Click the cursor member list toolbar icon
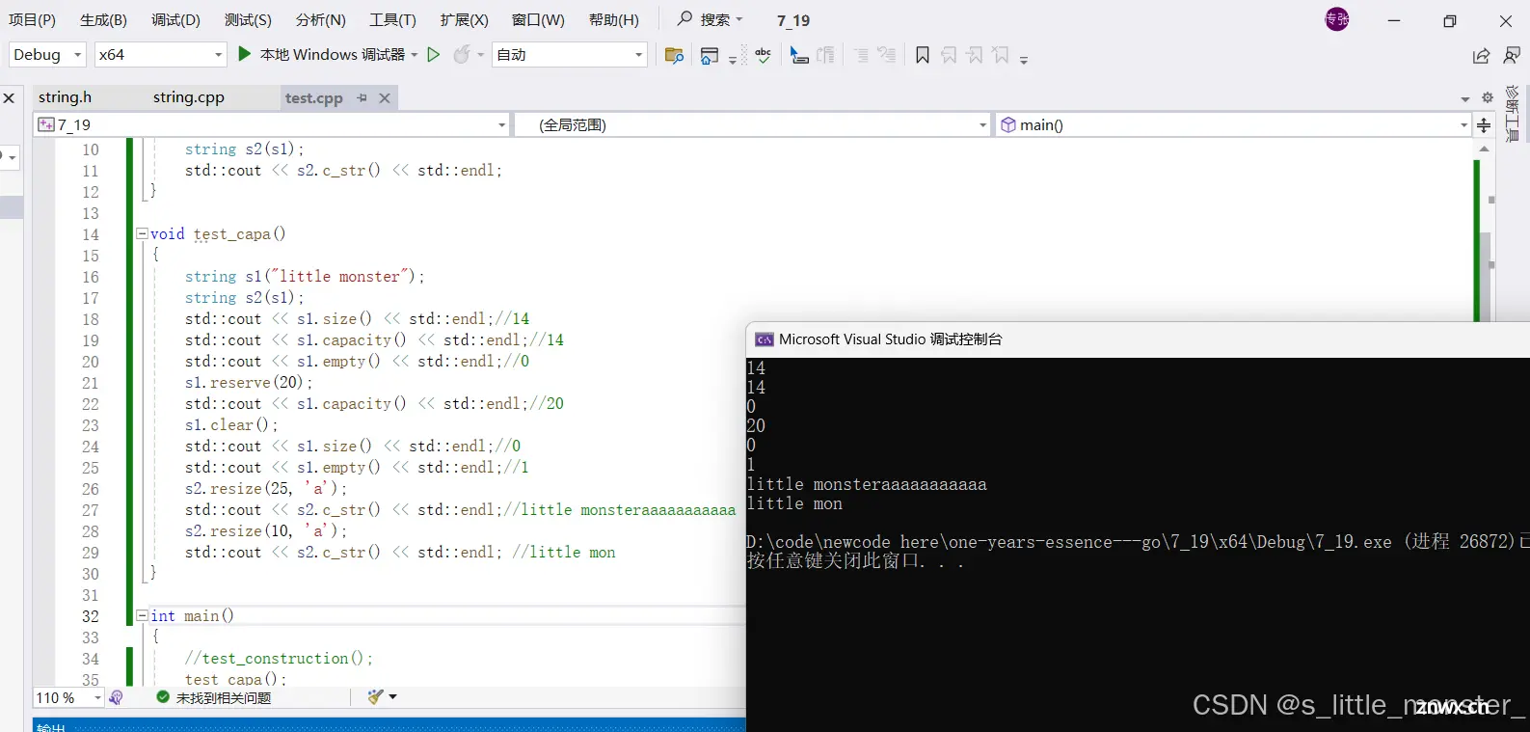Screen dimensions: 1530x732 click(x=799, y=55)
